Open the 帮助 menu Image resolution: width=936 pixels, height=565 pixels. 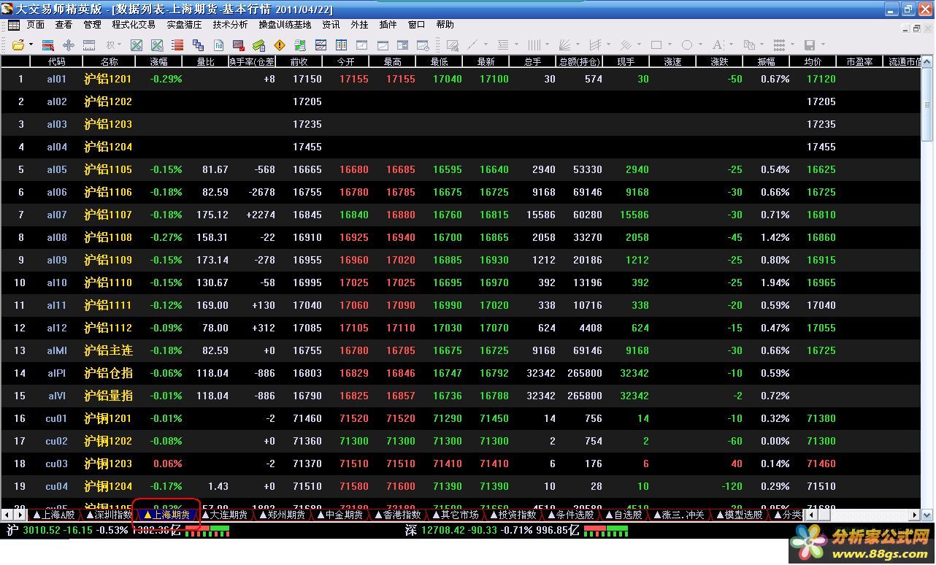tap(445, 25)
